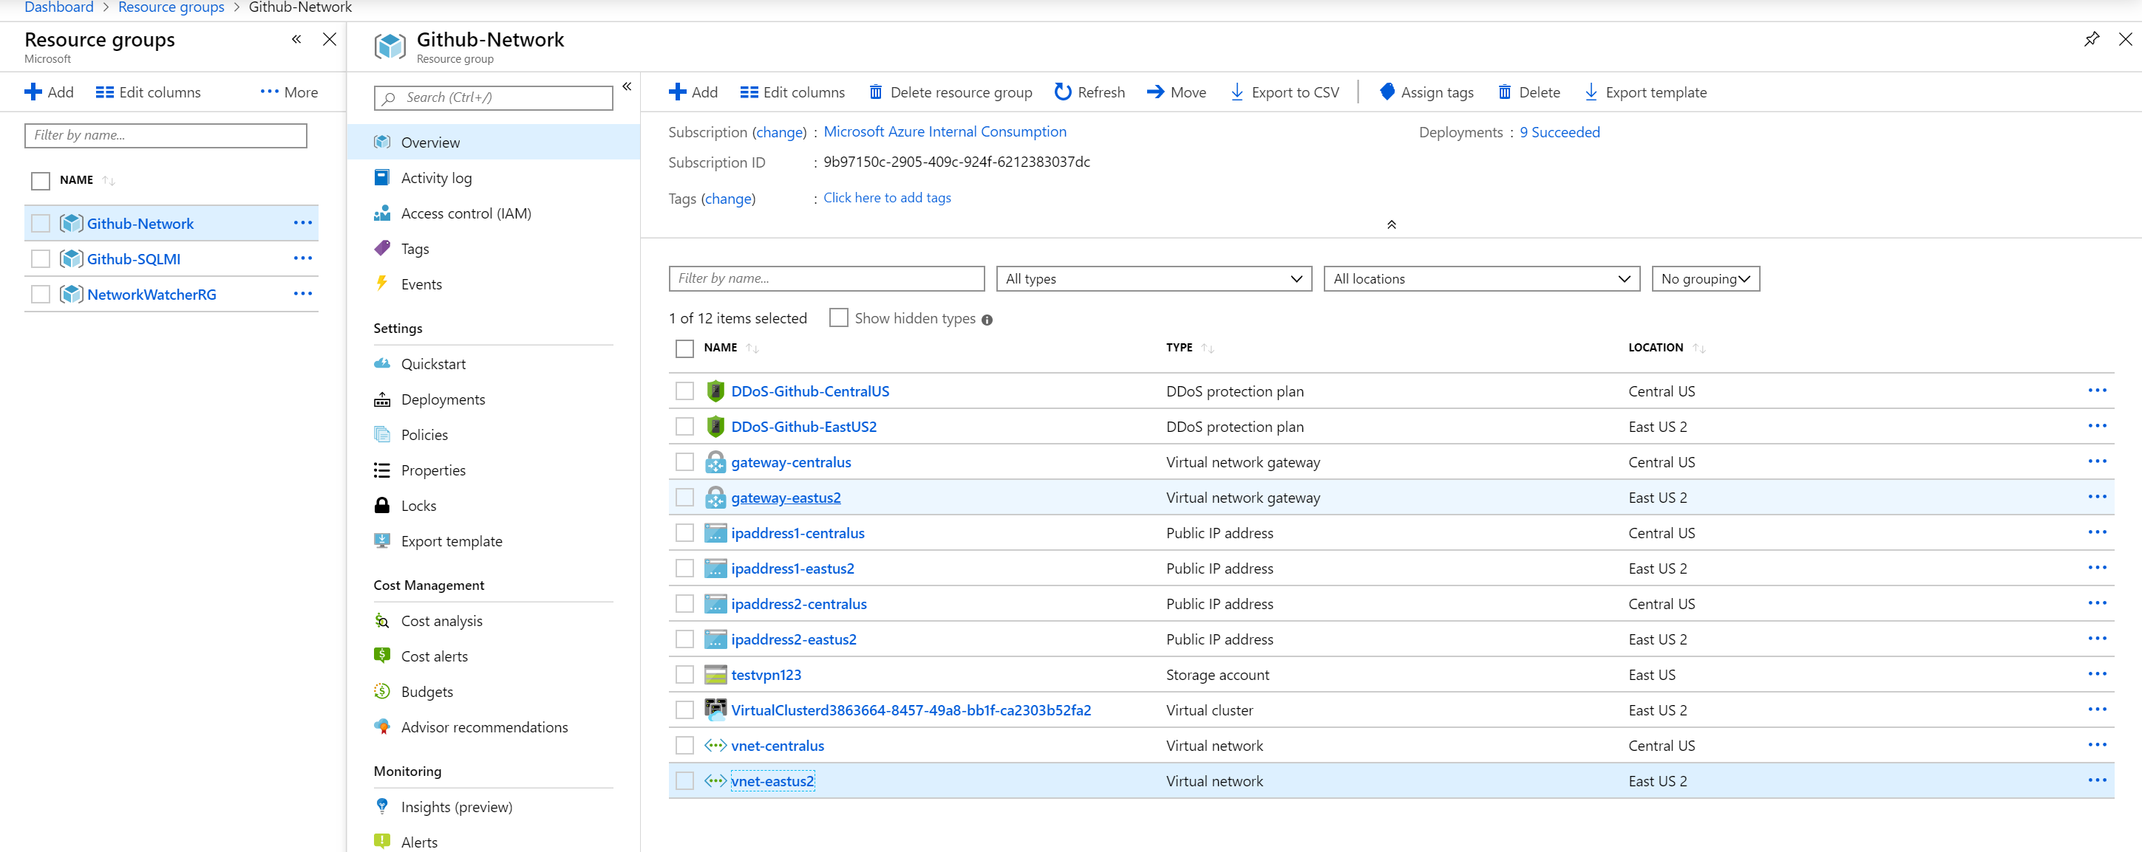Click the ipaddress1-centralus IP icon
This screenshot has width=2142, height=852.
pyautogui.click(x=715, y=533)
